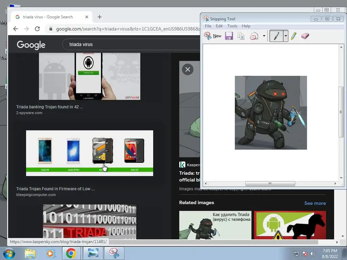The width and height of the screenshot is (347, 260).
Task: Open Windows Explorer from taskbar
Action: (30, 254)
